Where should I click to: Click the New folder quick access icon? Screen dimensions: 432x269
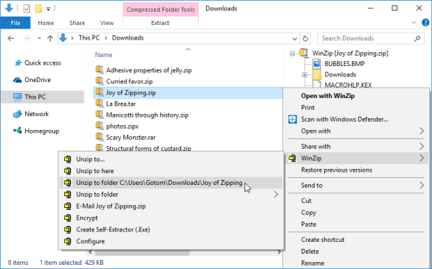pos(38,8)
